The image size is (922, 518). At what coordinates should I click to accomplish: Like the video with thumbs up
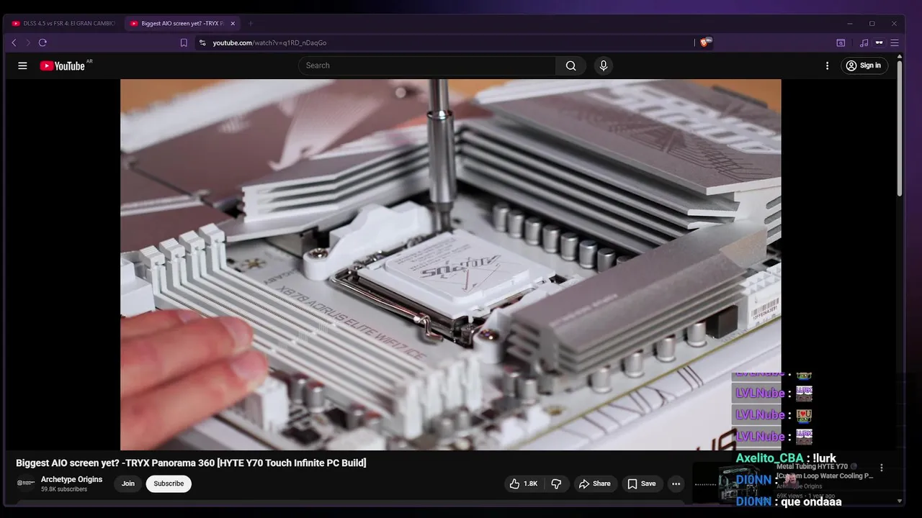524,483
